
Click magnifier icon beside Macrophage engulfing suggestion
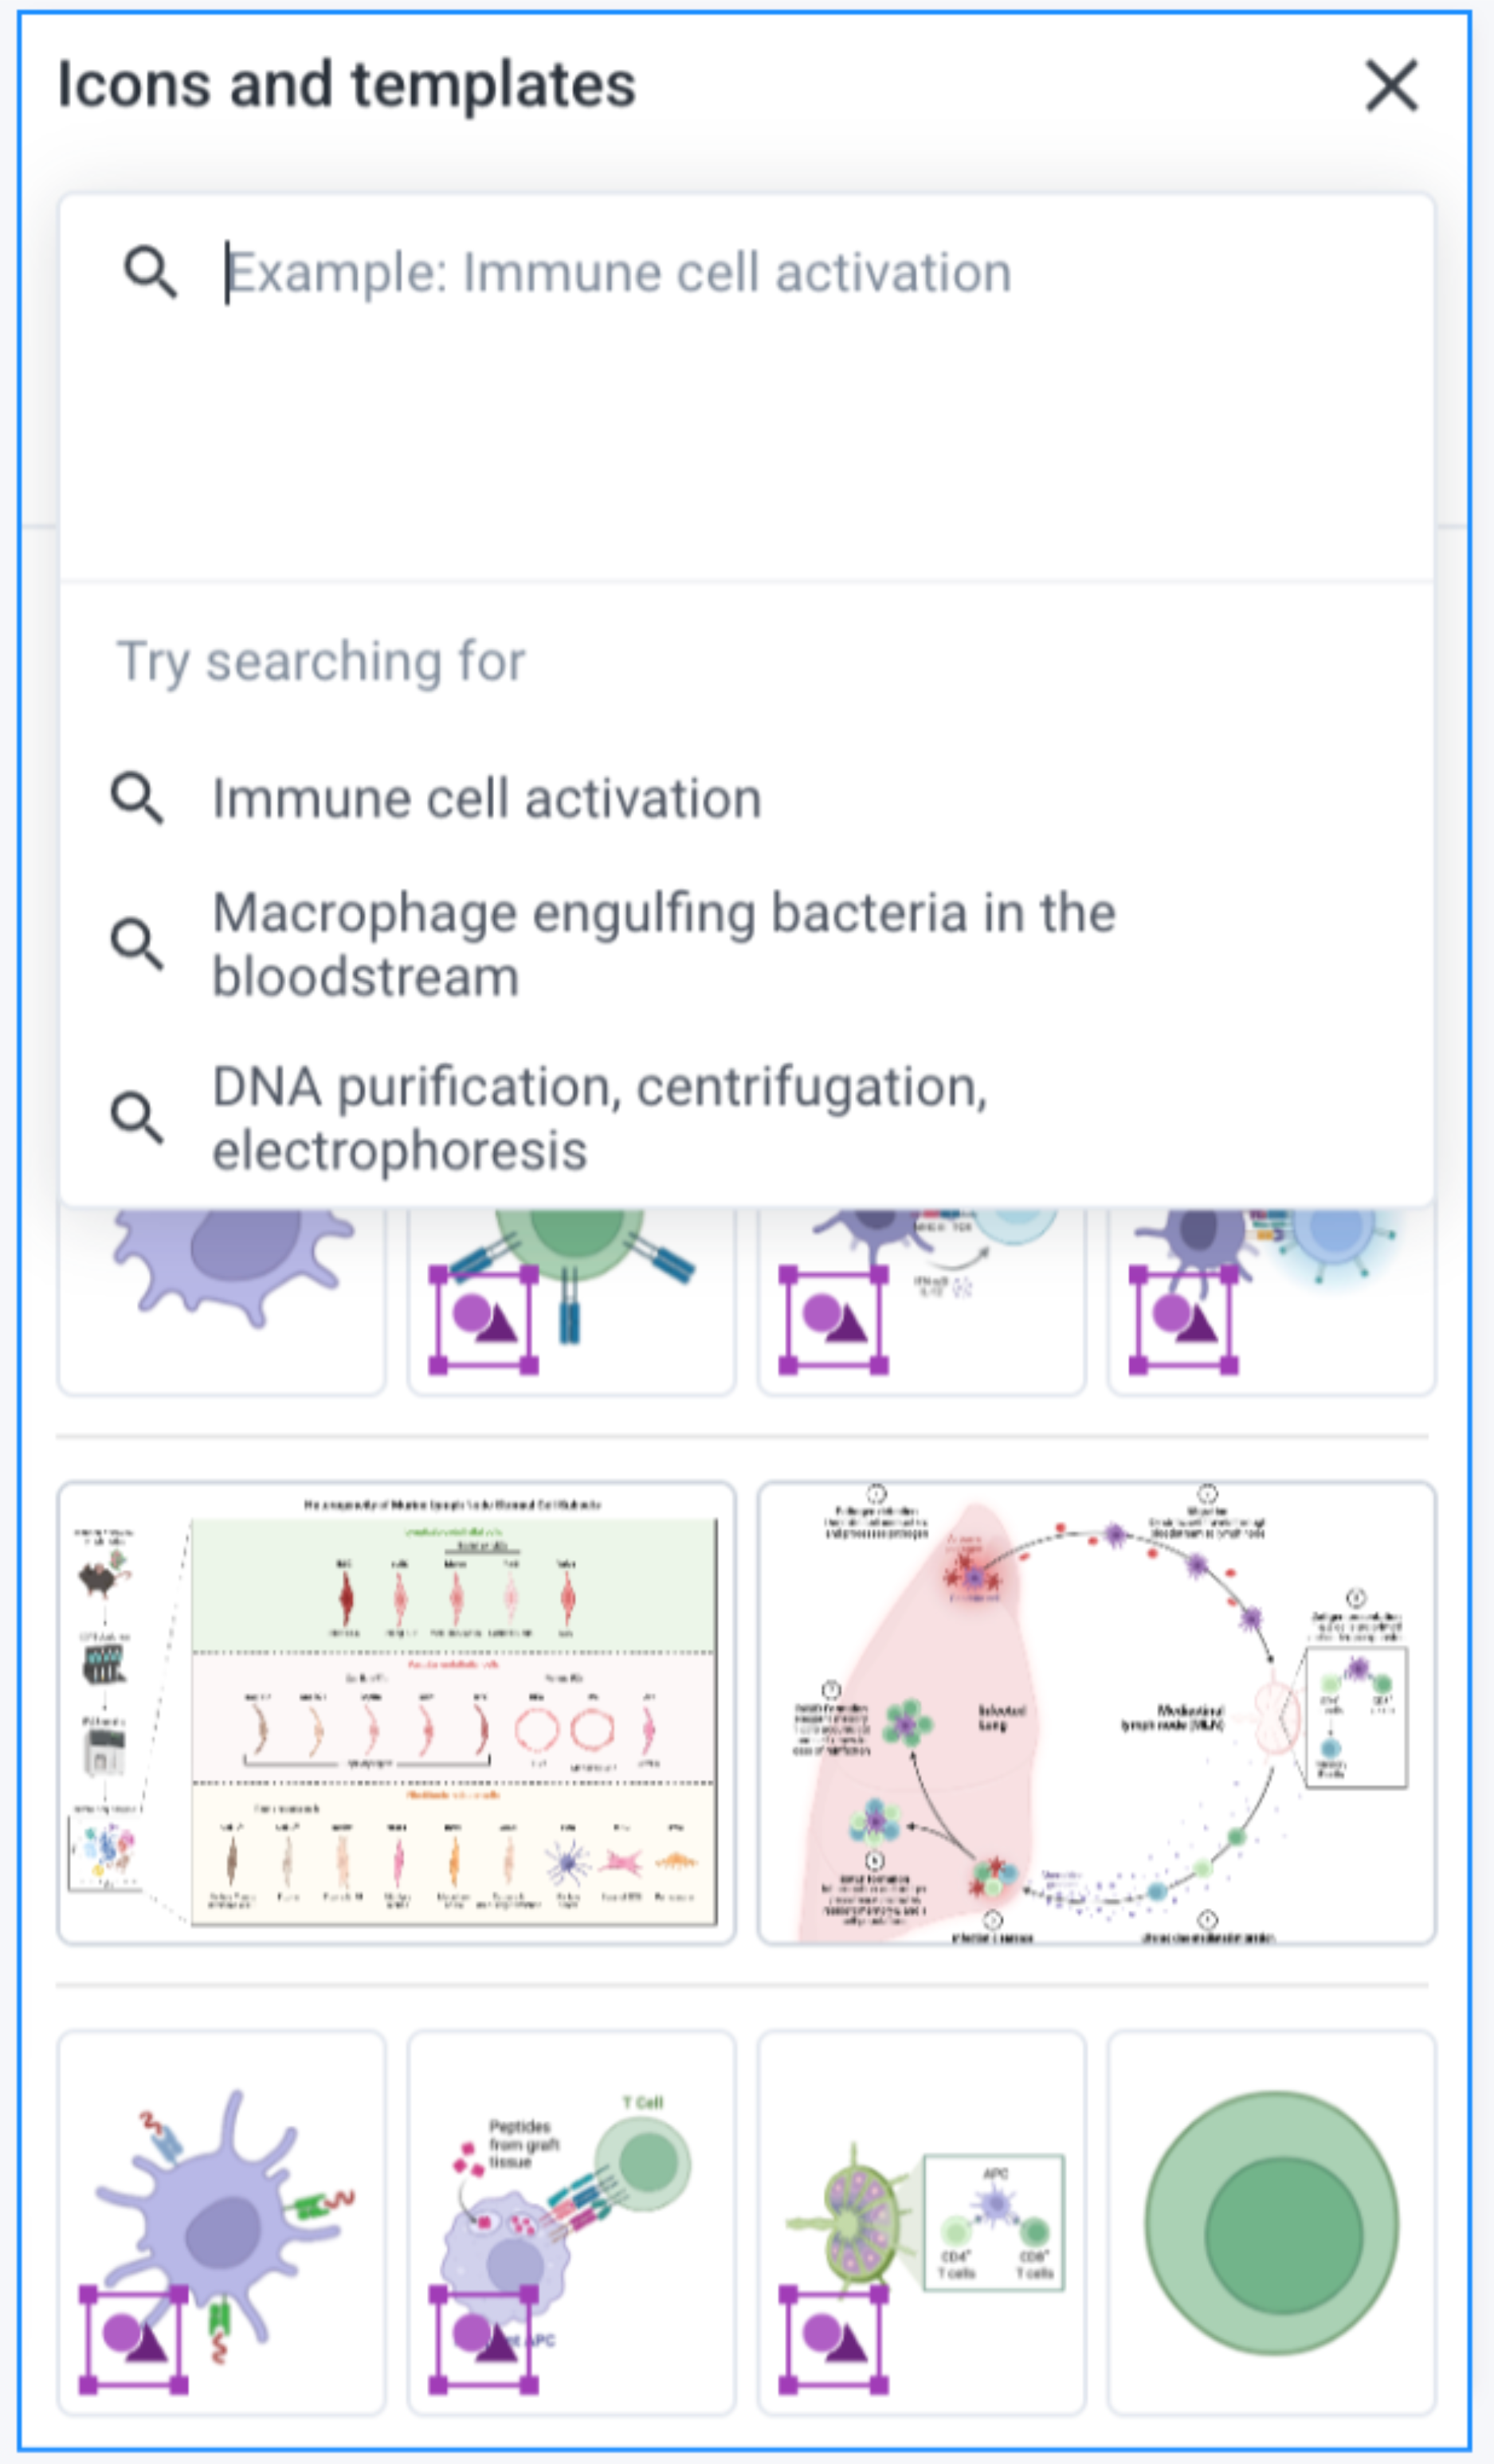137,944
